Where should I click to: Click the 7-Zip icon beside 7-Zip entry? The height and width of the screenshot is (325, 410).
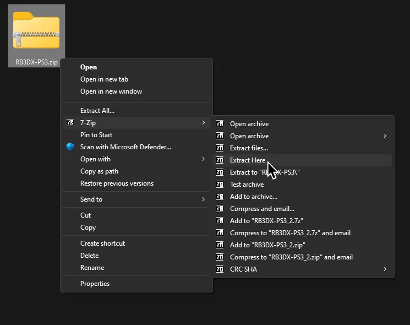coord(70,122)
